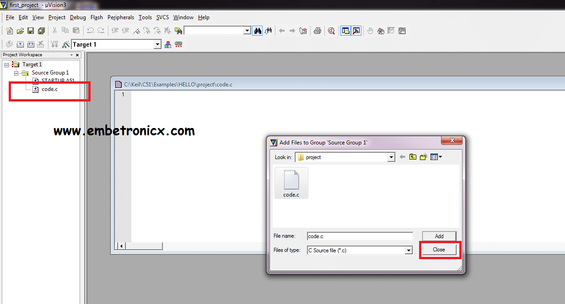
Task: Create a new file via toolbar icon
Action: pos(9,31)
